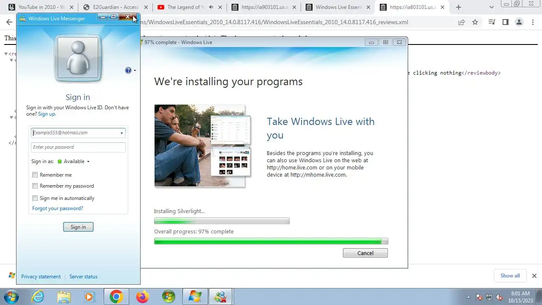Screen dimensions: 542x305
Task: Switch to the E2Guardian tab
Action: 115,7
